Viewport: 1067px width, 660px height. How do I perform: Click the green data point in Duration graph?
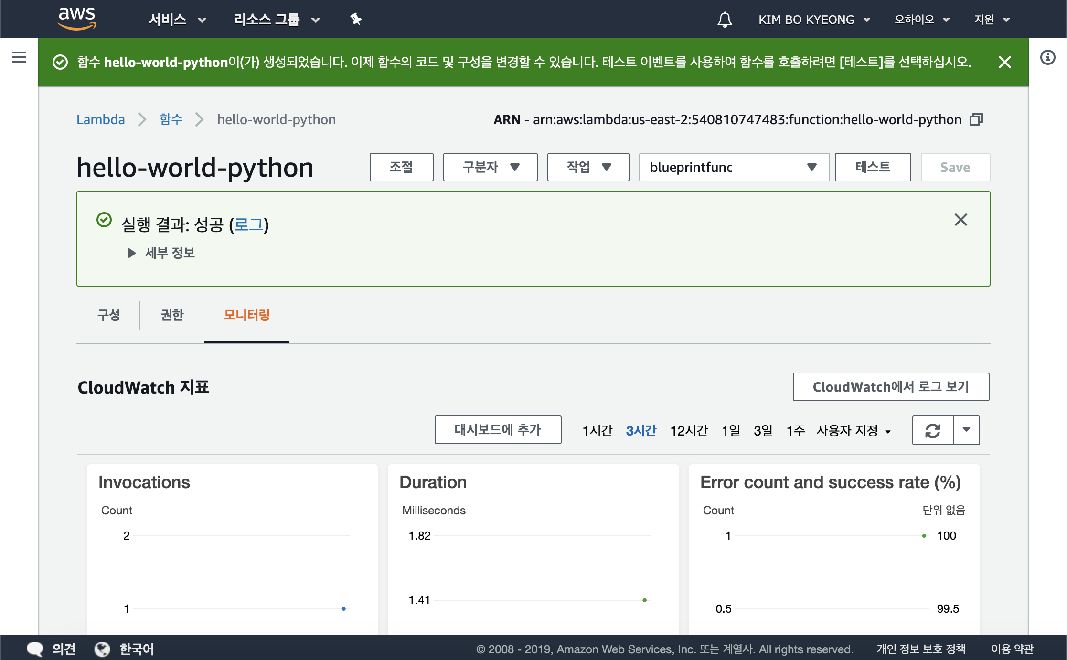(645, 600)
